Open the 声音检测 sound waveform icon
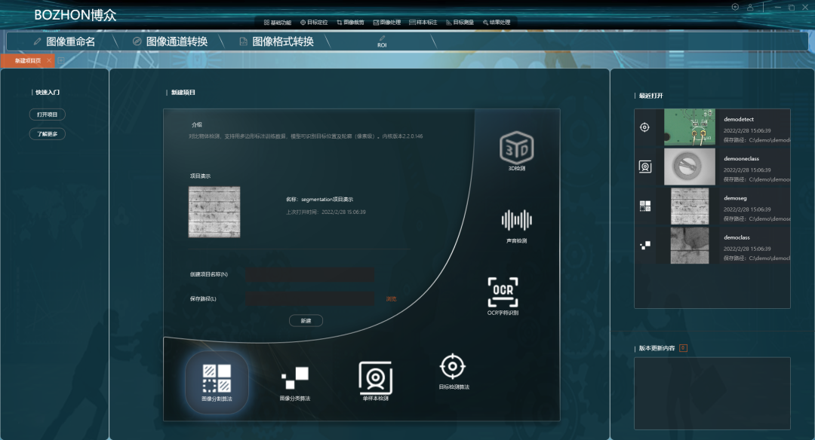The width and height of the screenshot is (815, 440). click(516, 221)
